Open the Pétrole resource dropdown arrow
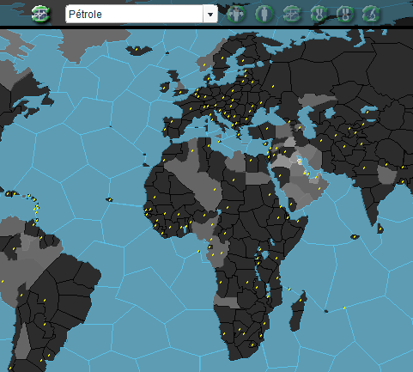 (x=210, y=14)
